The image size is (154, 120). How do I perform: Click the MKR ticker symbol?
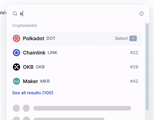point(45,81)
